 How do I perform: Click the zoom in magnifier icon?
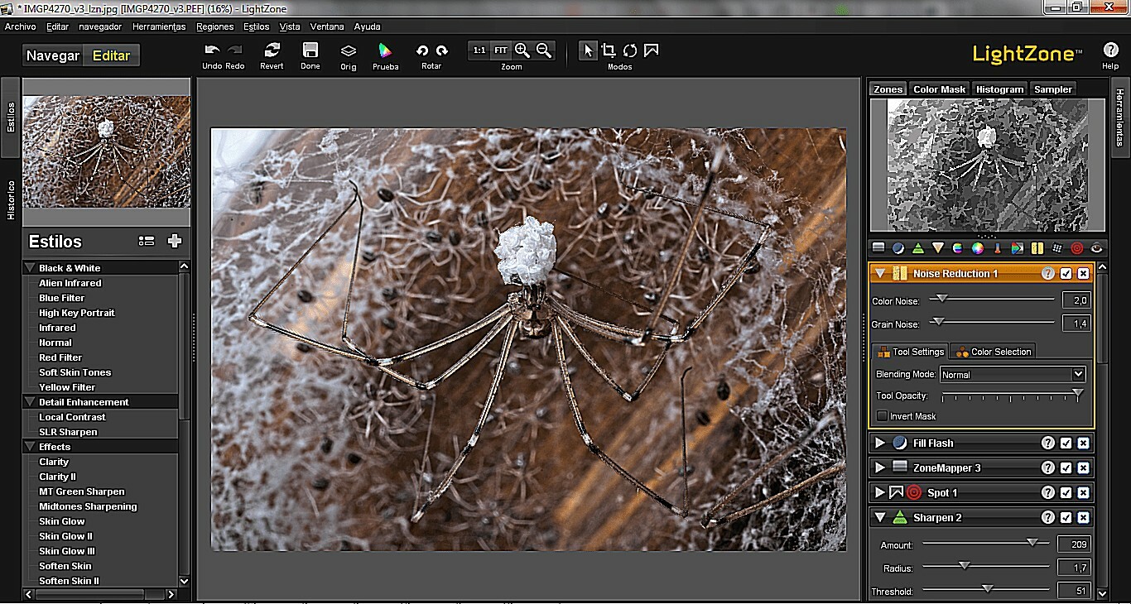(x=522, y=50)
